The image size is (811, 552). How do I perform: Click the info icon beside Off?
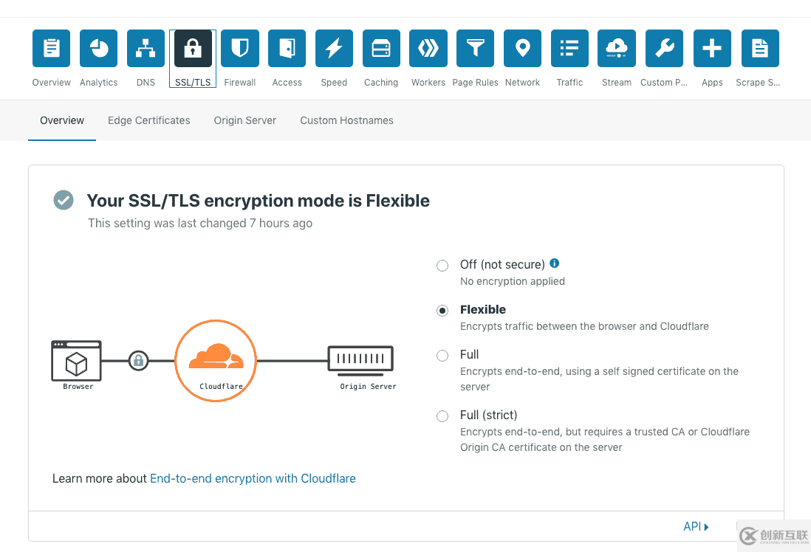point(555,263)
